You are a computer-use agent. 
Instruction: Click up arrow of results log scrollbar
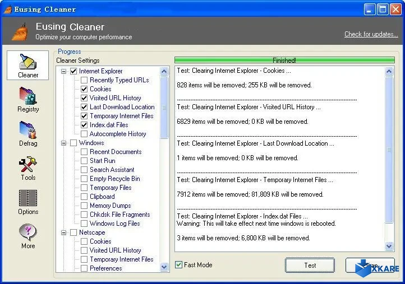pyautogui.click(x=389, y=71)
